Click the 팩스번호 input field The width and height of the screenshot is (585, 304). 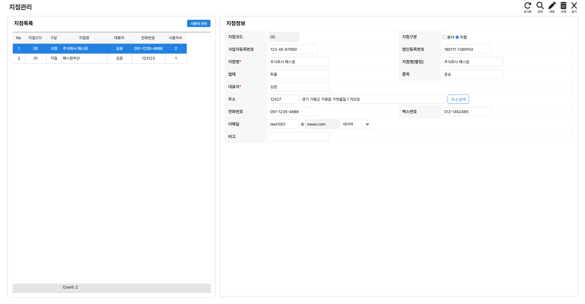point(467,112)
